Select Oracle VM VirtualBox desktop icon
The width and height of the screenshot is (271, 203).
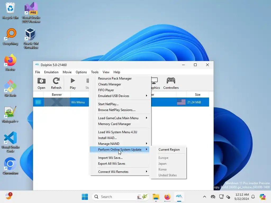pos(31,39)
